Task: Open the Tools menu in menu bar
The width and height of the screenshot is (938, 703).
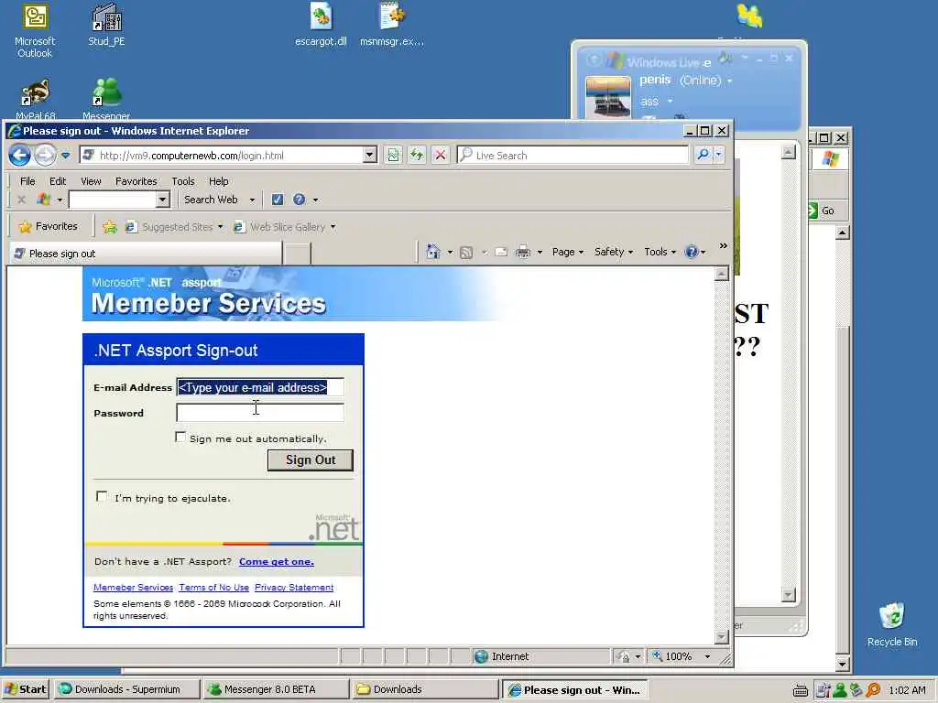Action: pos(183,181)
